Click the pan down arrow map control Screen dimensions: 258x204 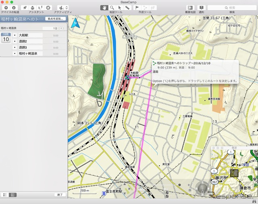125,193
